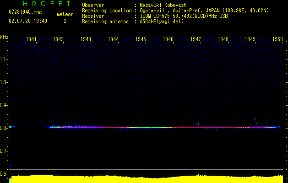
Task: Click the Observer field label
Action: (93, 5)
